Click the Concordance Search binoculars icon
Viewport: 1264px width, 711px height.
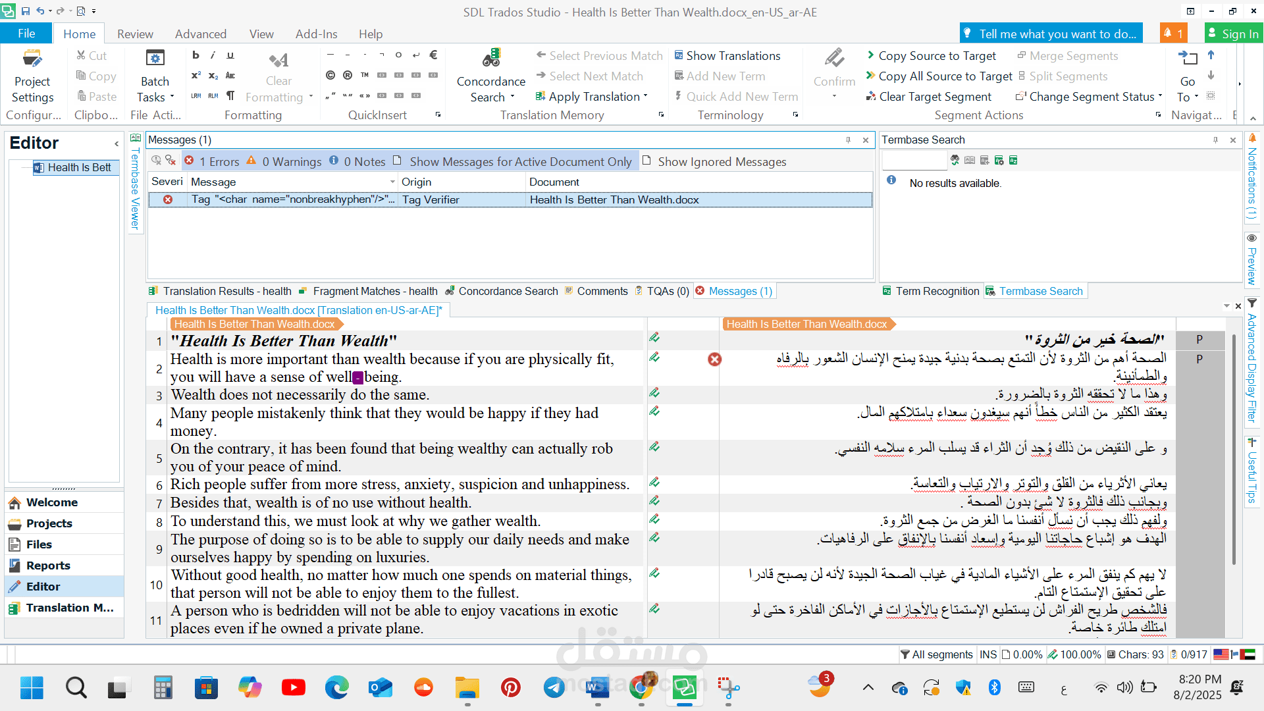tap(491, 58)
